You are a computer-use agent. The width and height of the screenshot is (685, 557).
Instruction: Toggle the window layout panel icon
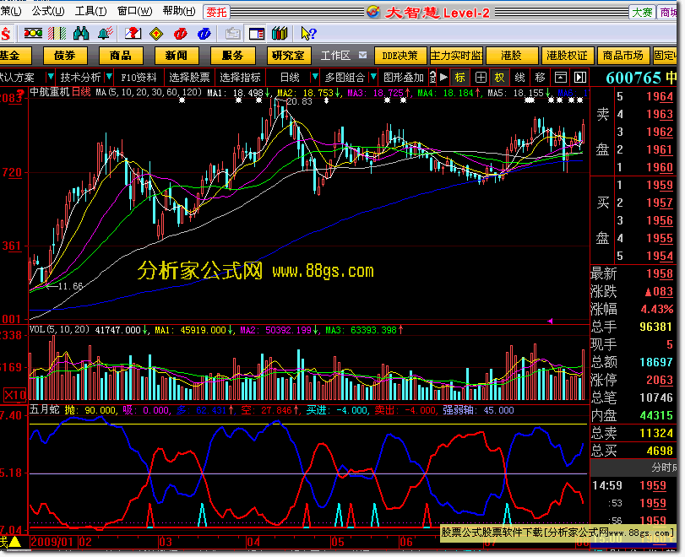257,33
